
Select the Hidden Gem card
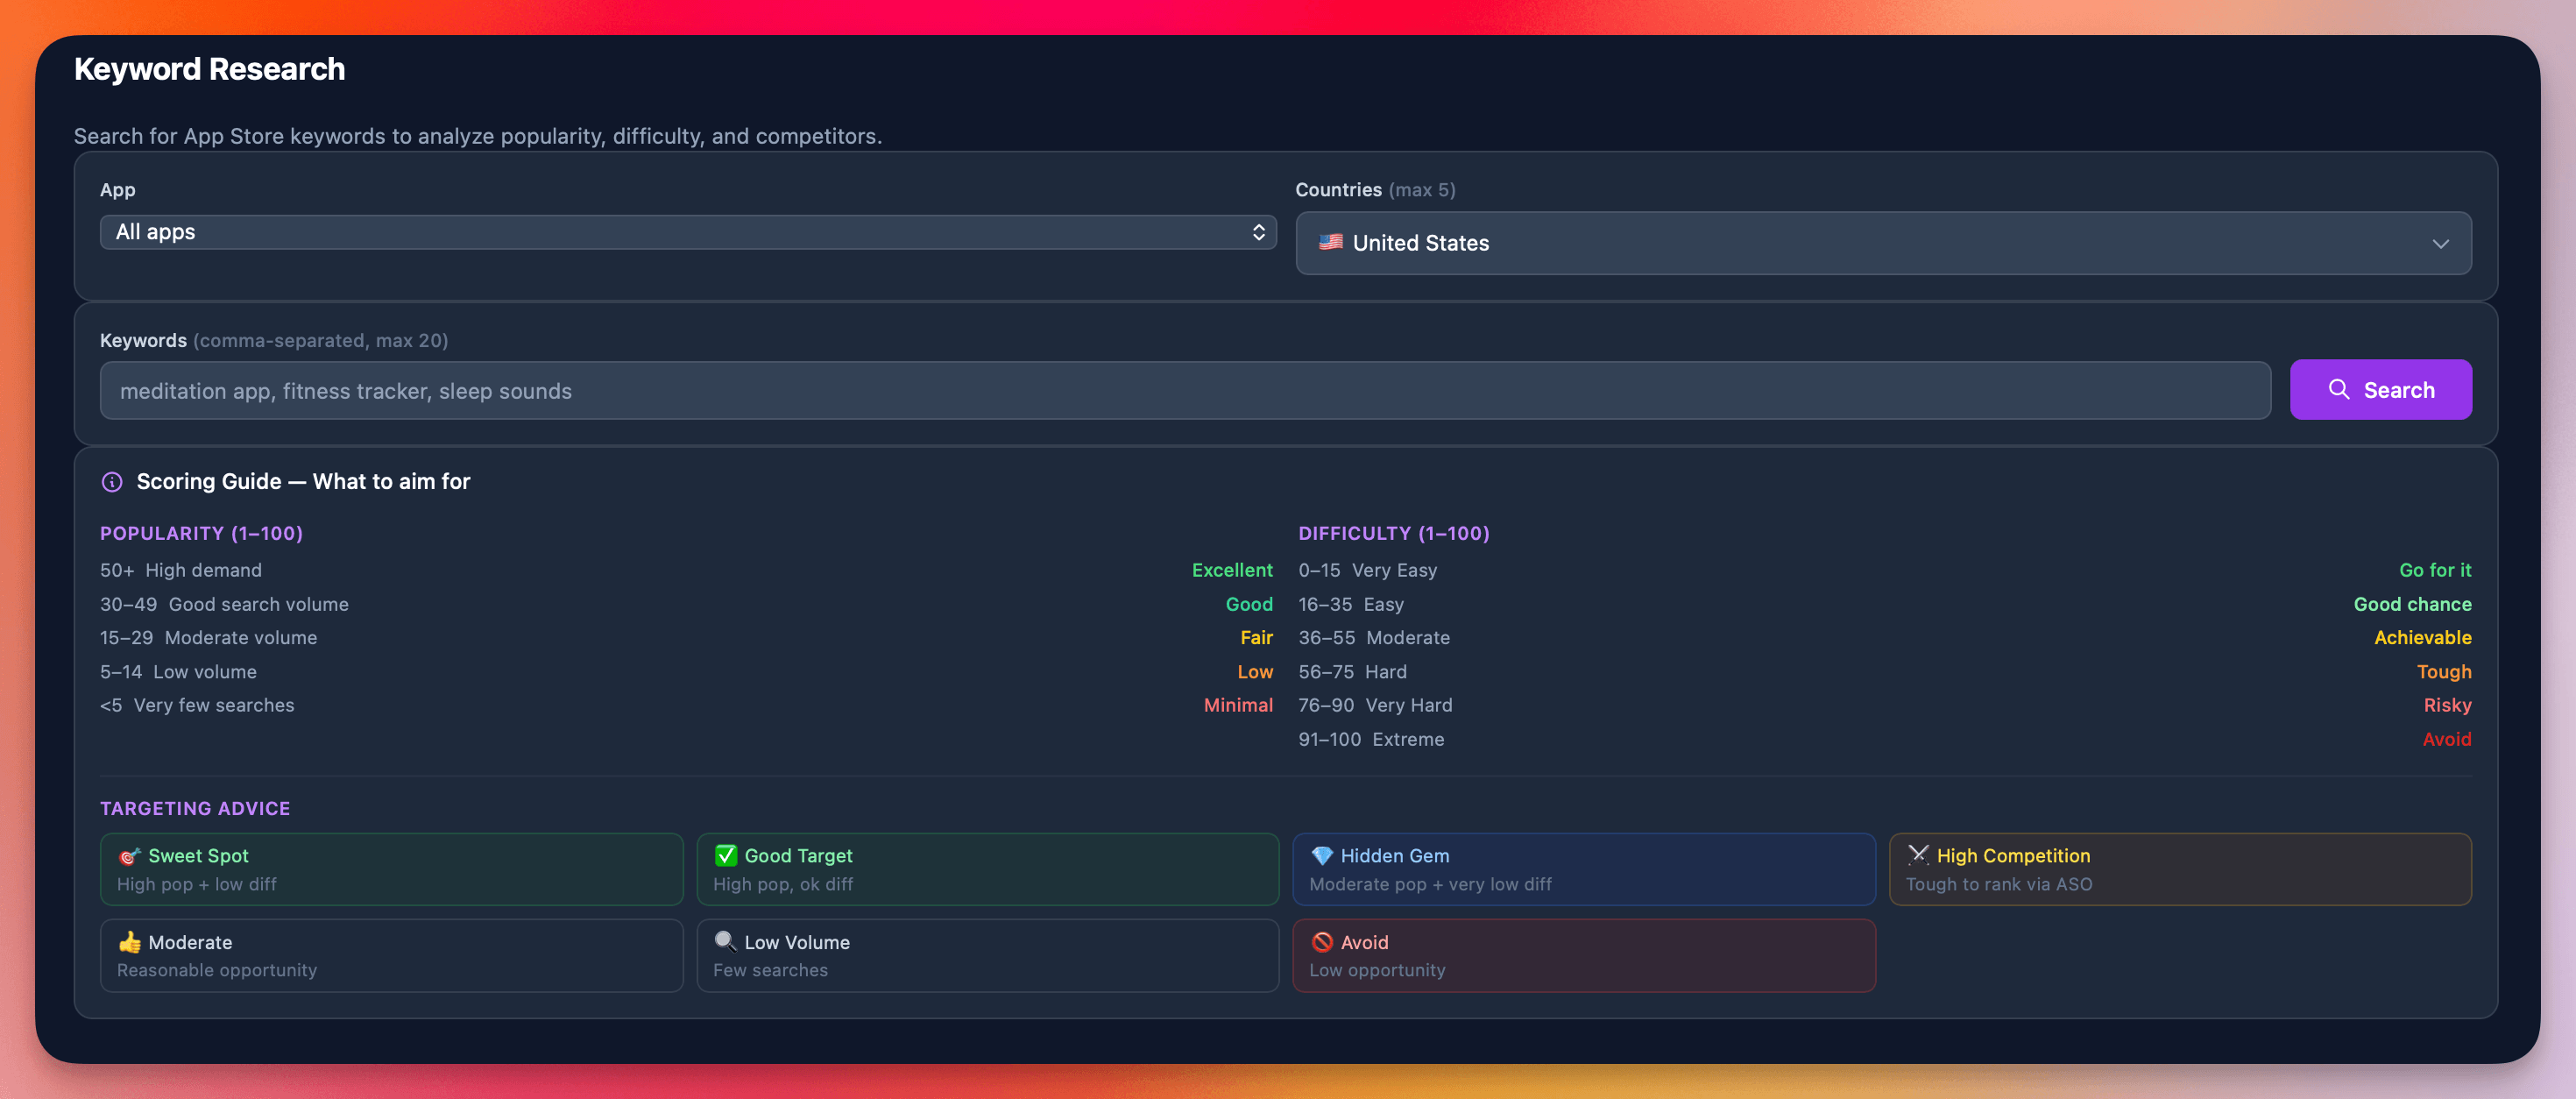tap(1584, 869)
